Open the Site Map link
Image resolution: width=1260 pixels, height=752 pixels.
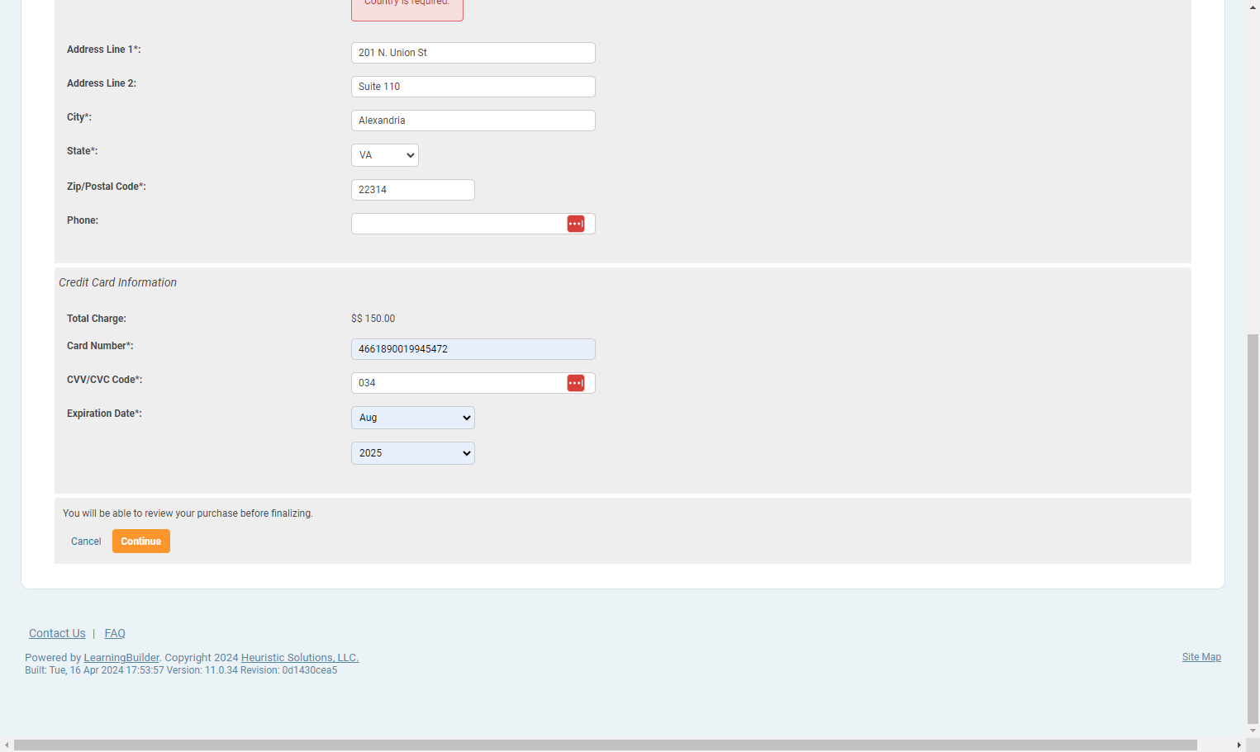coord(1201,657)
